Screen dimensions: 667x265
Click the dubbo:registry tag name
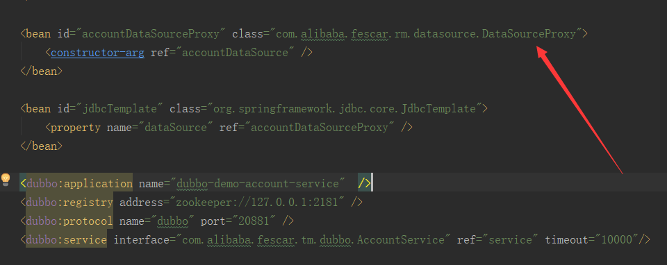coord(69,202)
